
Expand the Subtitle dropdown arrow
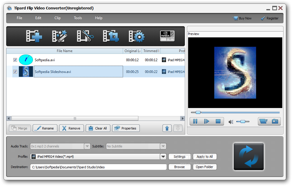[163, 146]
